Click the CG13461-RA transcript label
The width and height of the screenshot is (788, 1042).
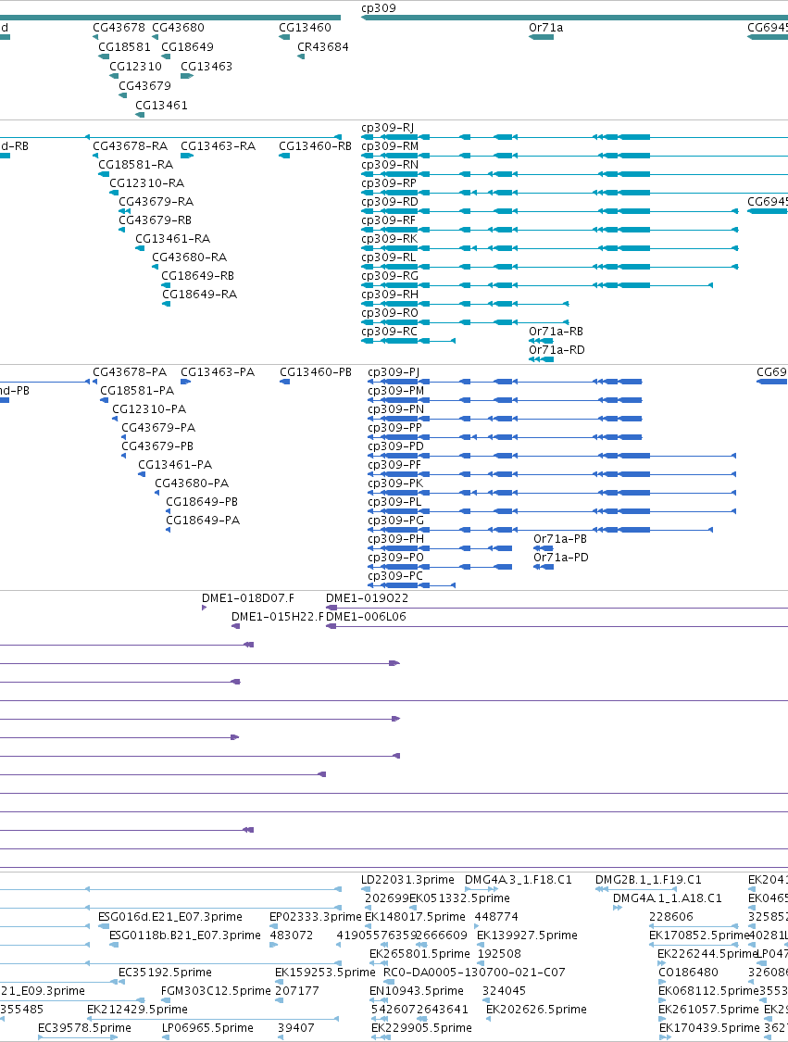tap(173, 239)
